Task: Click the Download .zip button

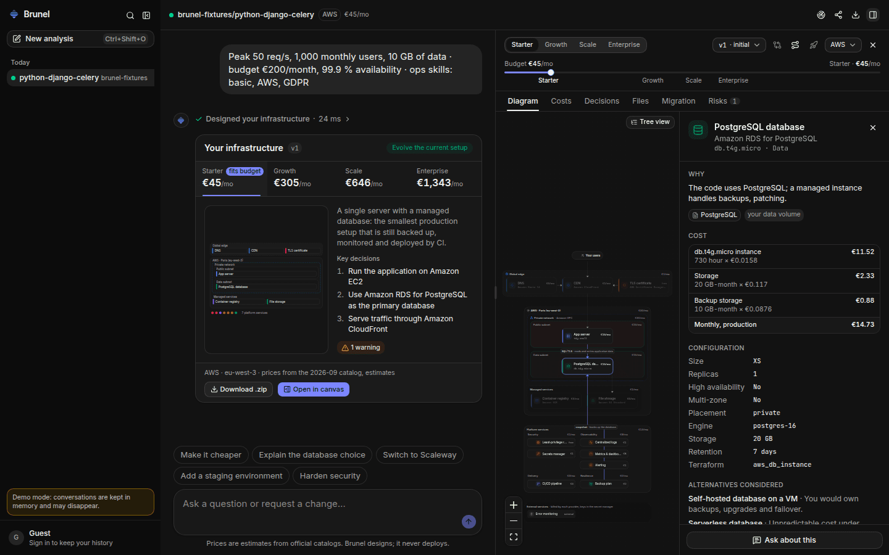Action: (238, 390)
